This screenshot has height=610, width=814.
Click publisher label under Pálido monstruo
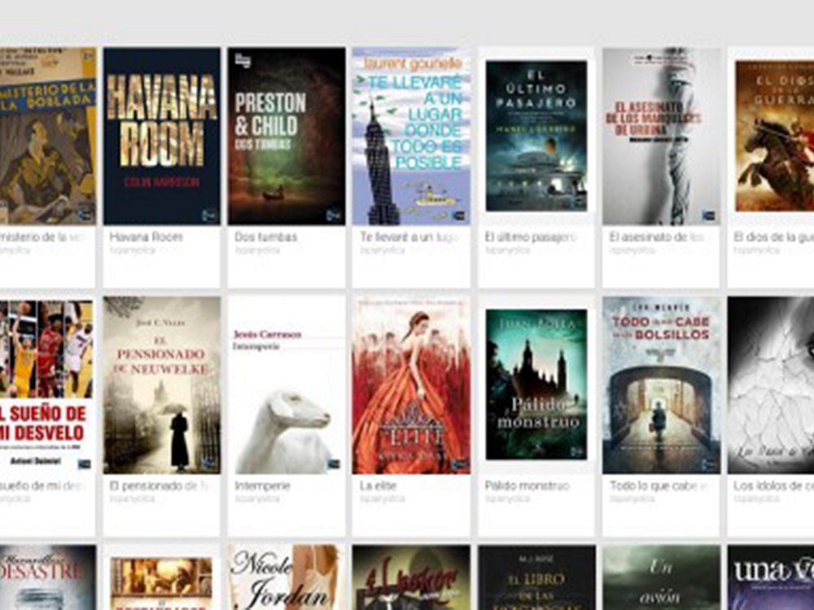pos(508,499)
